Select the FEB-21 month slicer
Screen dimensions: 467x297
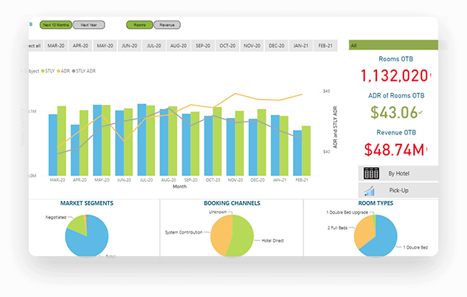(x=325, y=46)
